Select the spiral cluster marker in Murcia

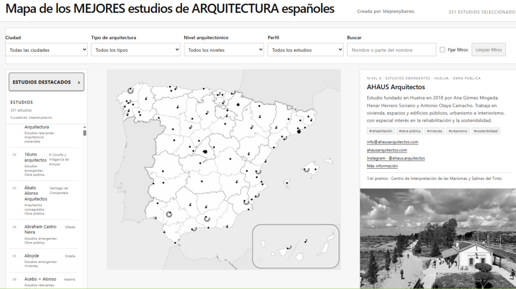(x=246, y=202)
